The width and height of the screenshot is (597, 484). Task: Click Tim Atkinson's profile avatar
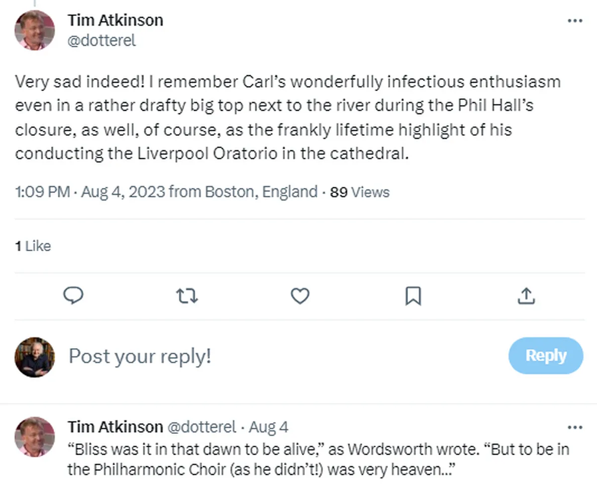[x=34, y=30]
